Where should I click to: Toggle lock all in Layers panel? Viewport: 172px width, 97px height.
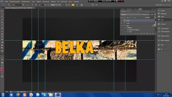pos(135,18)
